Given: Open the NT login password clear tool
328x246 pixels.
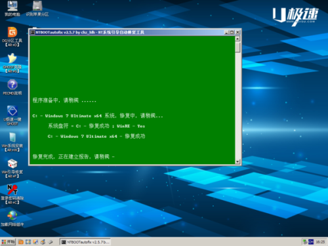Looking at the screenshot, I should click(x=12, y=194).
